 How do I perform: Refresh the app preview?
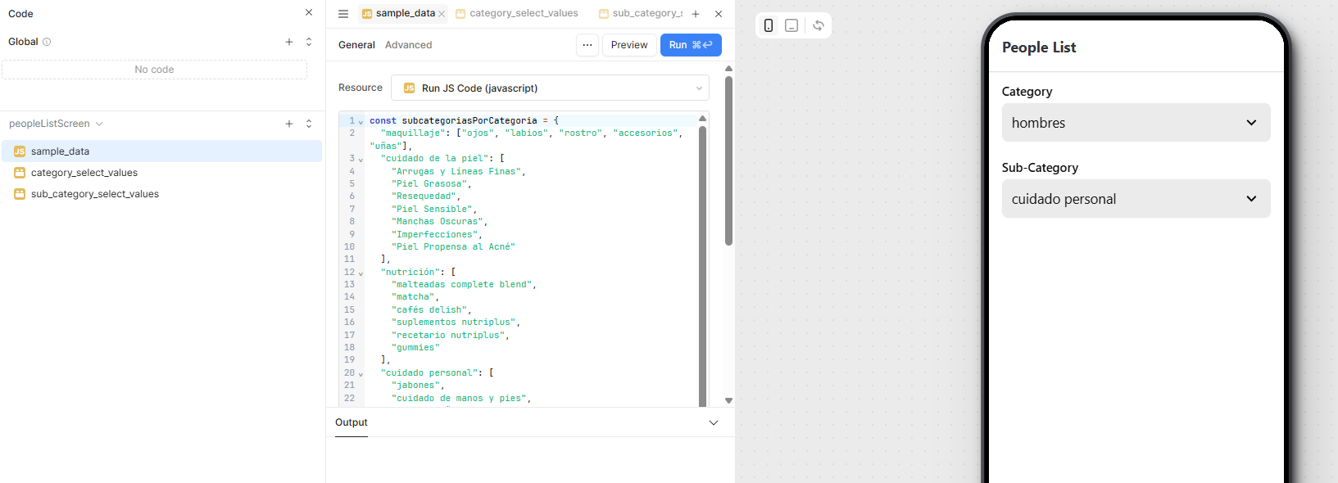point(819,25)
